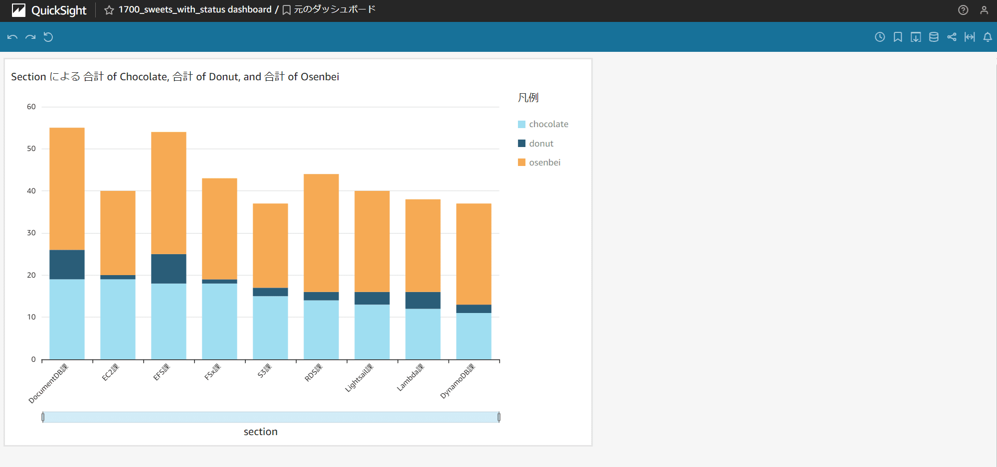Click the EFS課 axis label
The width and height of the screenshot is (997, 467).
tap(162, 372)
